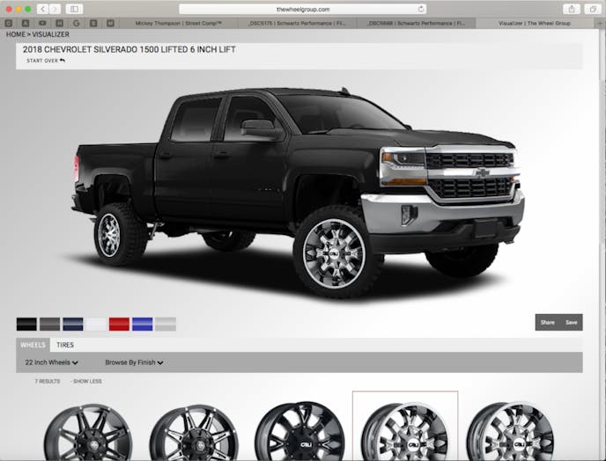Screen dimensions: 606x461
Task: Click the Safari back arrow button
Action: (x=42, y=9)
